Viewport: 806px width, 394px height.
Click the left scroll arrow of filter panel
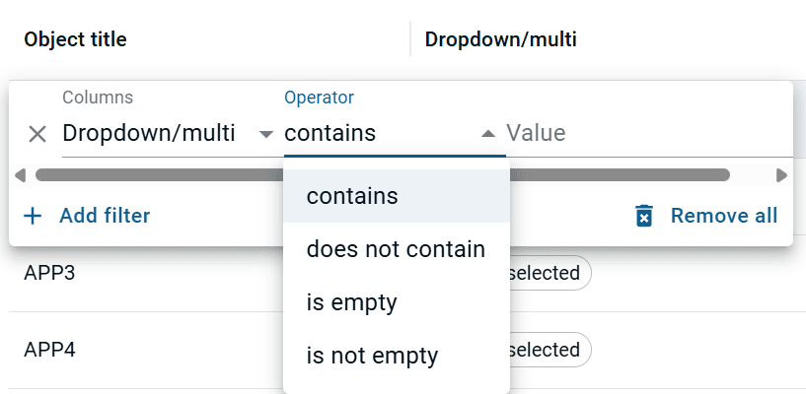[20, 175]
